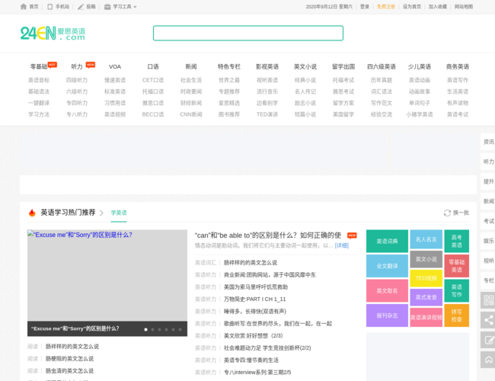
Task: Click the 免费注册 register link
Action: click(x=386, y=7)
